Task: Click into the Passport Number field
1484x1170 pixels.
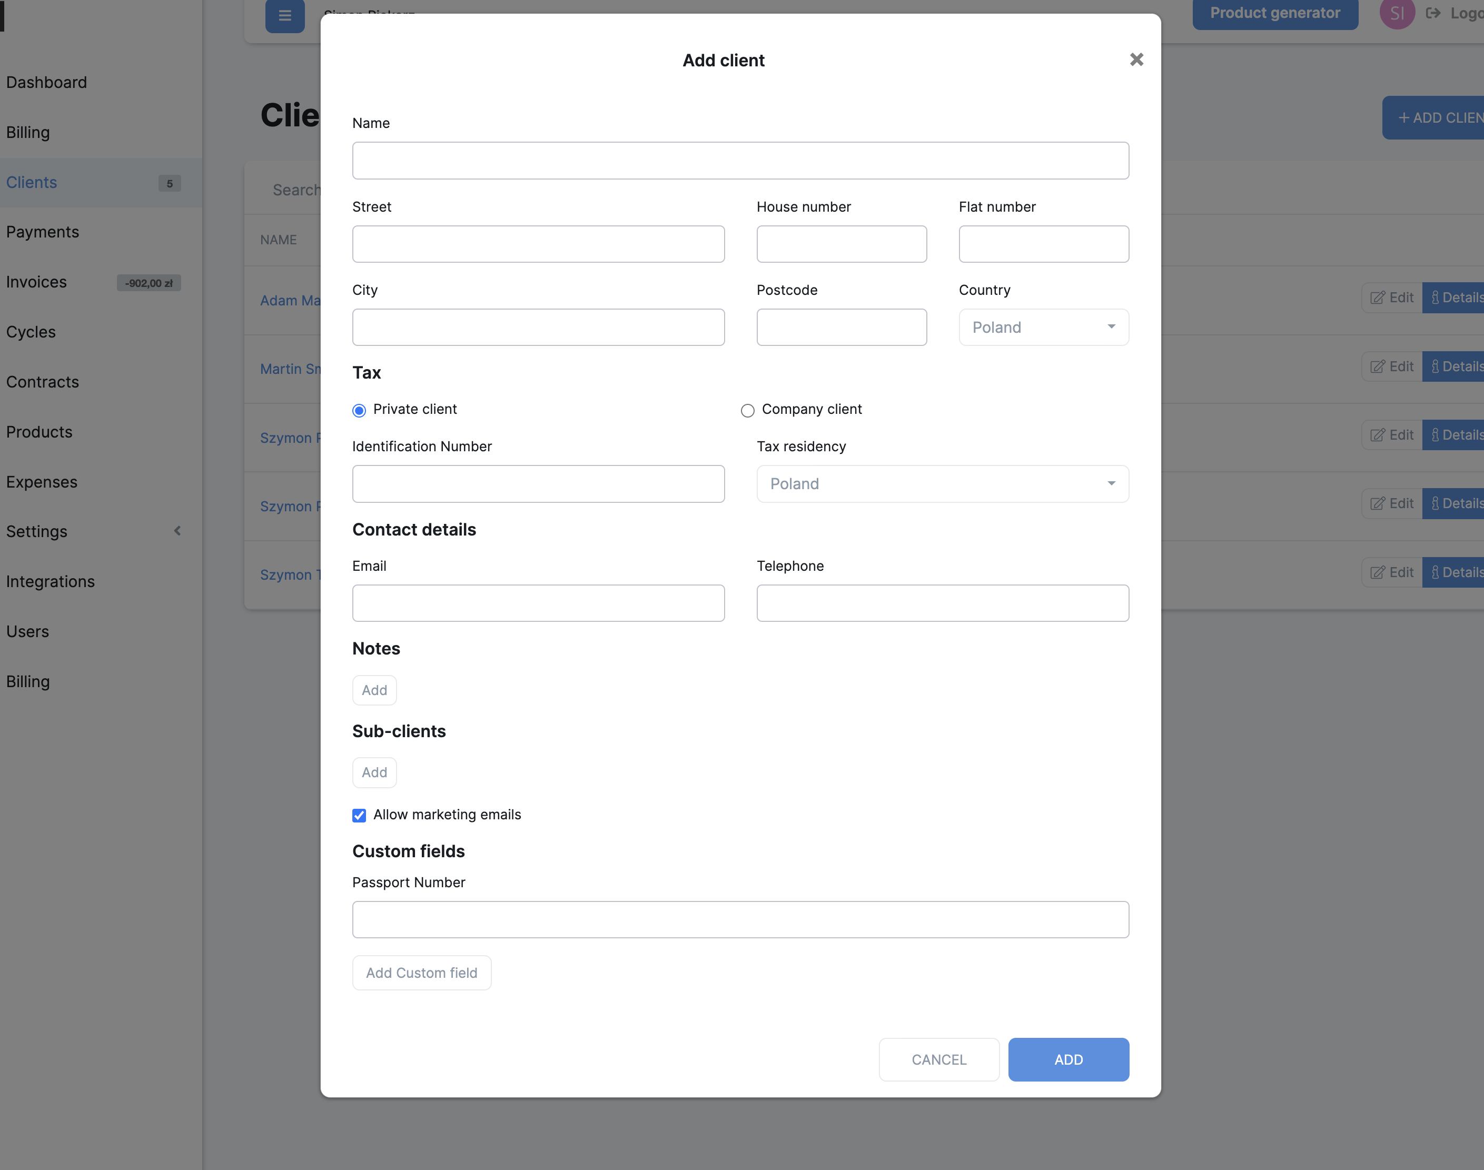Action: (740, 919)
